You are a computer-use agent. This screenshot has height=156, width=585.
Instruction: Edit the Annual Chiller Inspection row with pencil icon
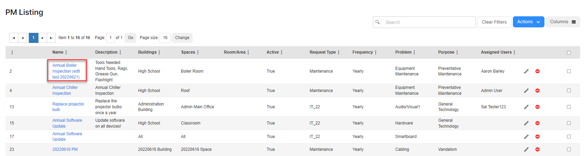[x=526, y=91]
